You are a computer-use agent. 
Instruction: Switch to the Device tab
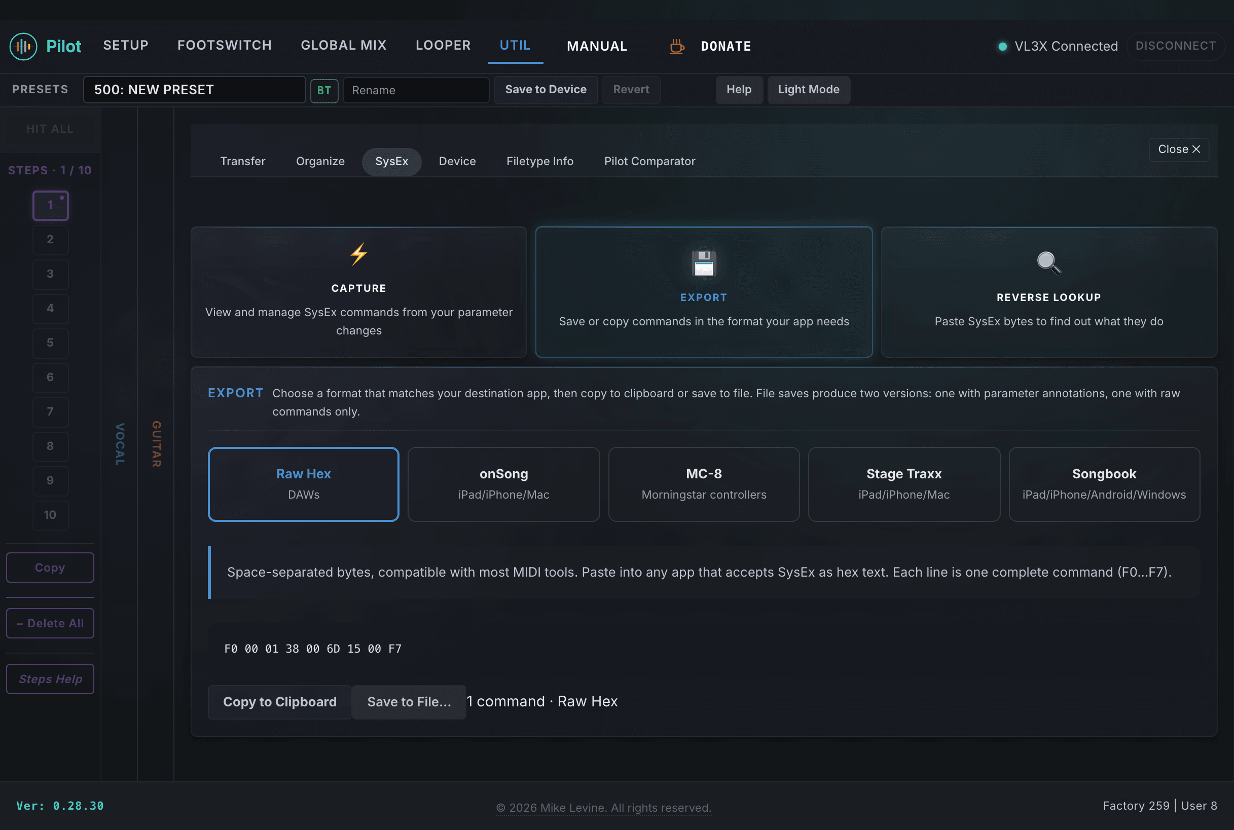point(457,162)
